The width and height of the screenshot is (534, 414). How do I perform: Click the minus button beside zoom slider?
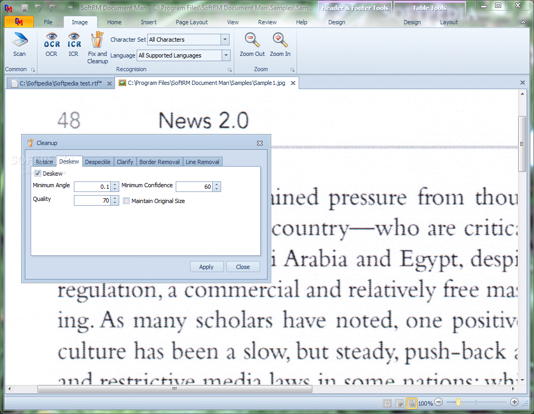[438, 402]
